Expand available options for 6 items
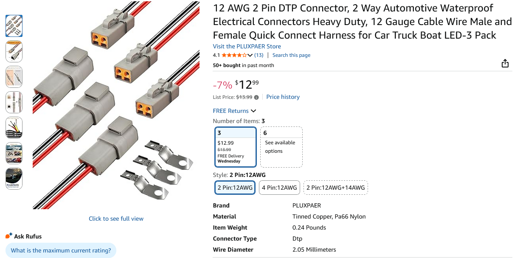520x258 pixels. tap(281, 146)
